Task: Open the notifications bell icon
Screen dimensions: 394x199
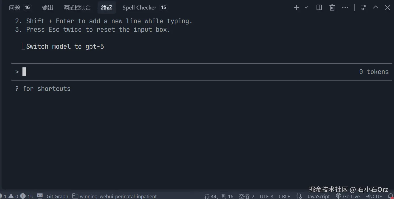Action: click(391, 196)
